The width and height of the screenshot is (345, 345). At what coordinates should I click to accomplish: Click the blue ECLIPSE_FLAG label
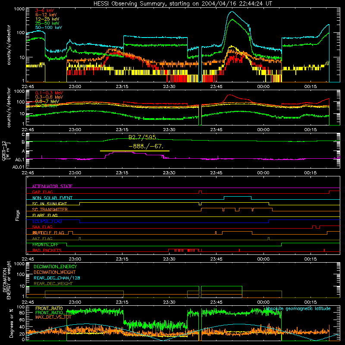47,221
